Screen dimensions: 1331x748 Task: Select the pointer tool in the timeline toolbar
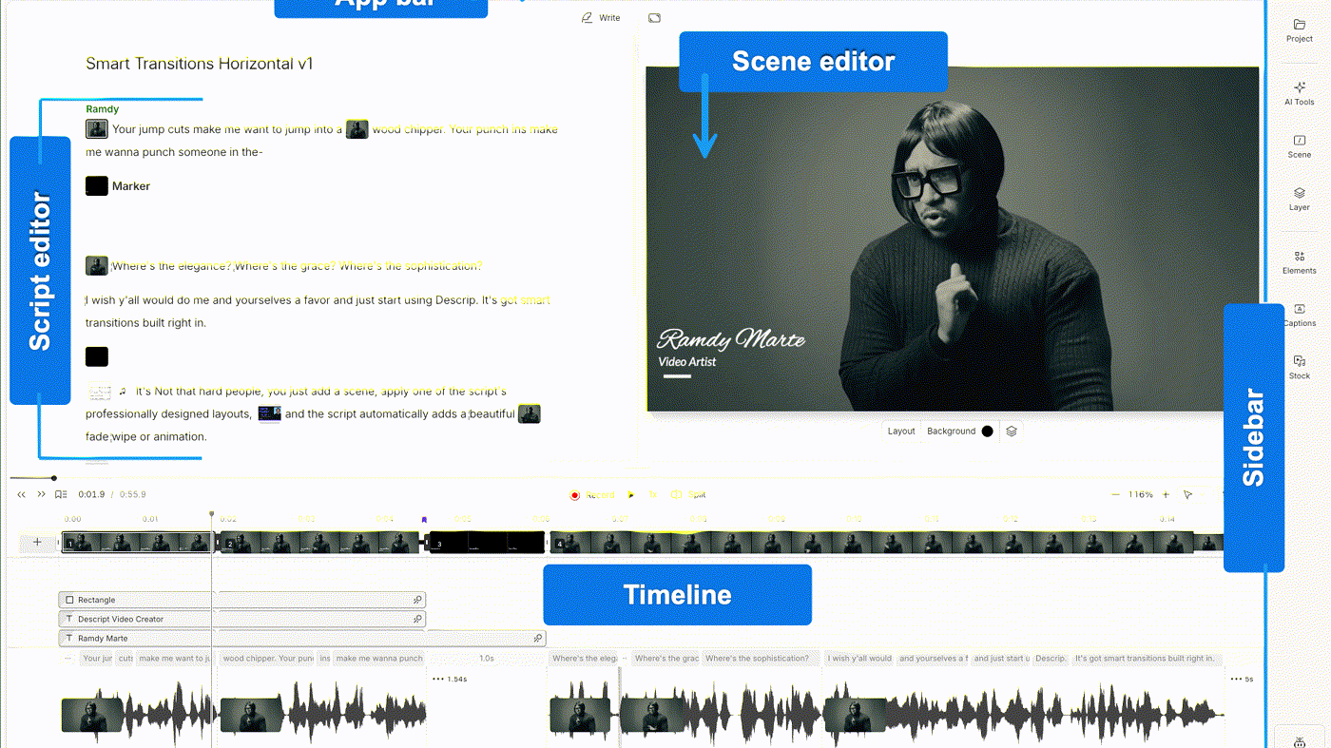coord(1187,495)
